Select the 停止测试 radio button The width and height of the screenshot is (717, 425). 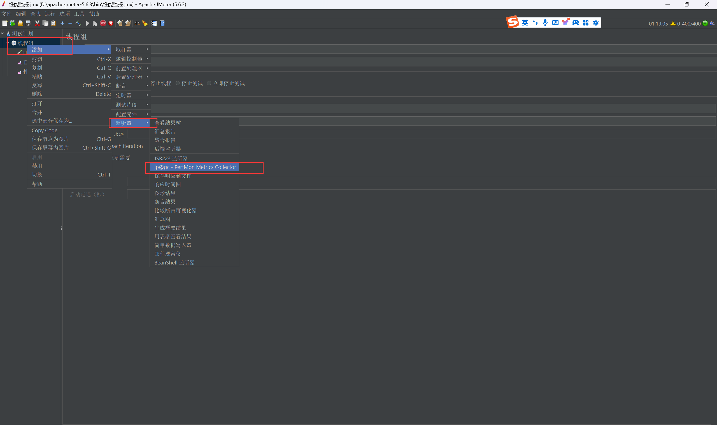pos(178,83)
